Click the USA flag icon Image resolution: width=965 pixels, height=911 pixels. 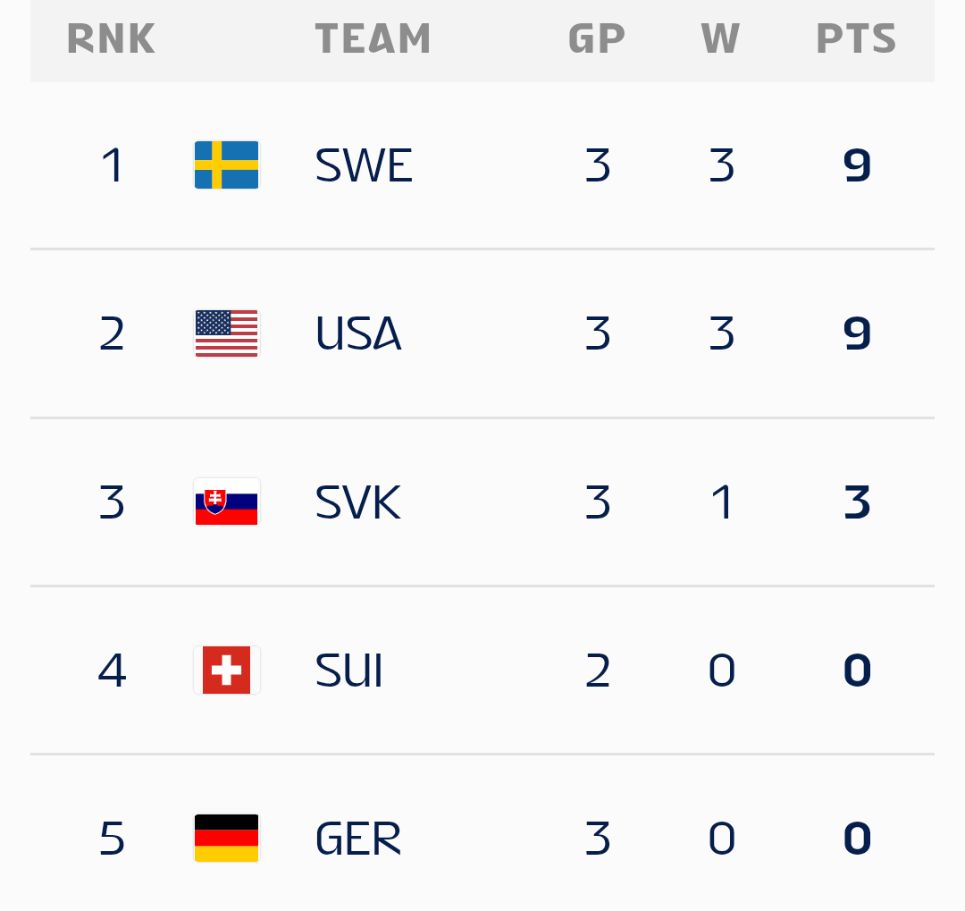[x=227, y=333]
